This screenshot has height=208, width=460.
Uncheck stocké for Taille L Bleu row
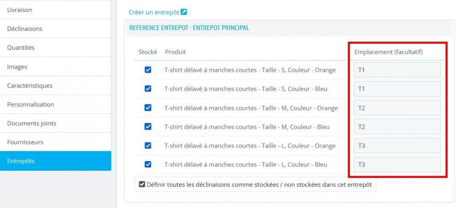click(x=148, y=164)
